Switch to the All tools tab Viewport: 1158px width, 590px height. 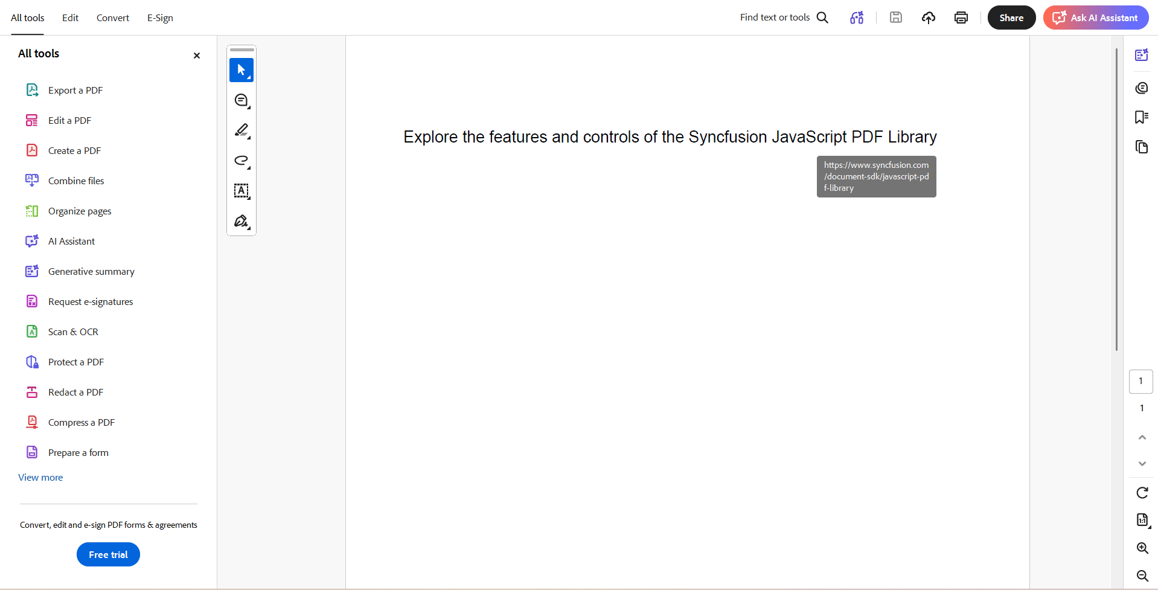point(28,18)
